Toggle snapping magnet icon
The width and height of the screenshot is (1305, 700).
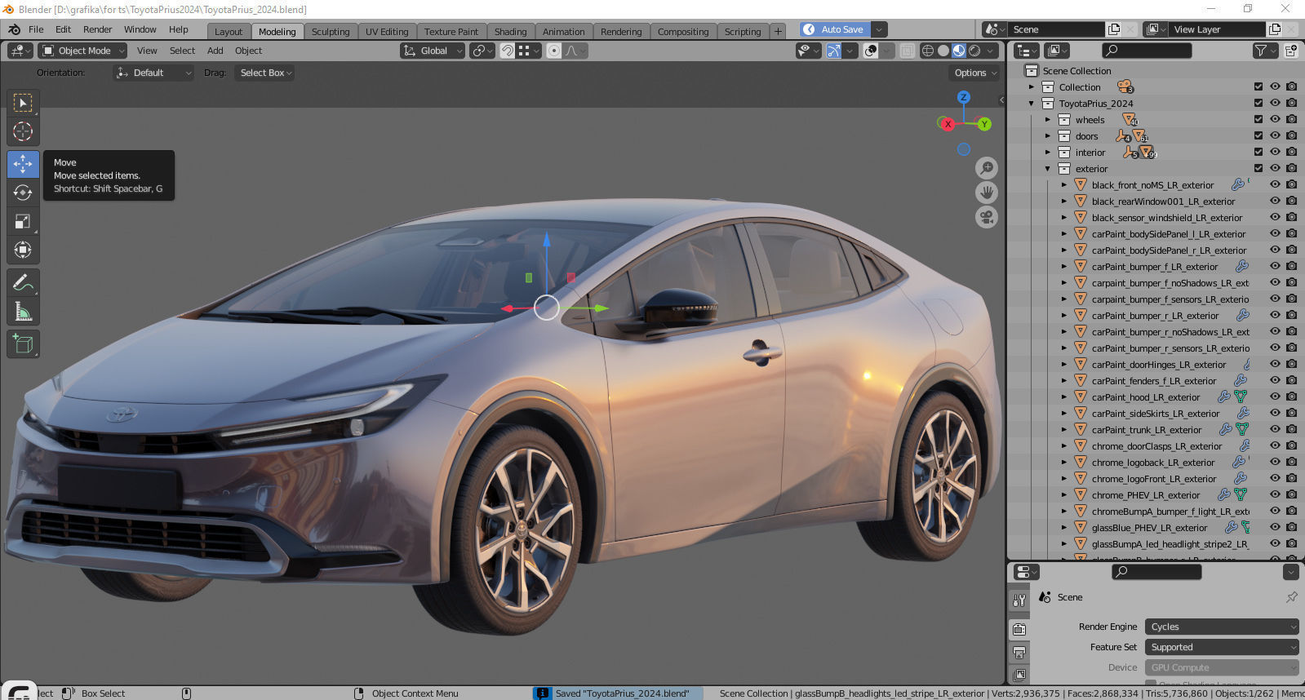(x=507, y=51)
